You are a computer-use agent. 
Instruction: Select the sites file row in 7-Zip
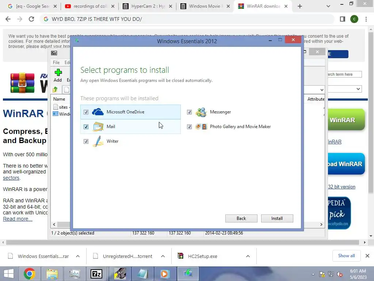(61, 107)
